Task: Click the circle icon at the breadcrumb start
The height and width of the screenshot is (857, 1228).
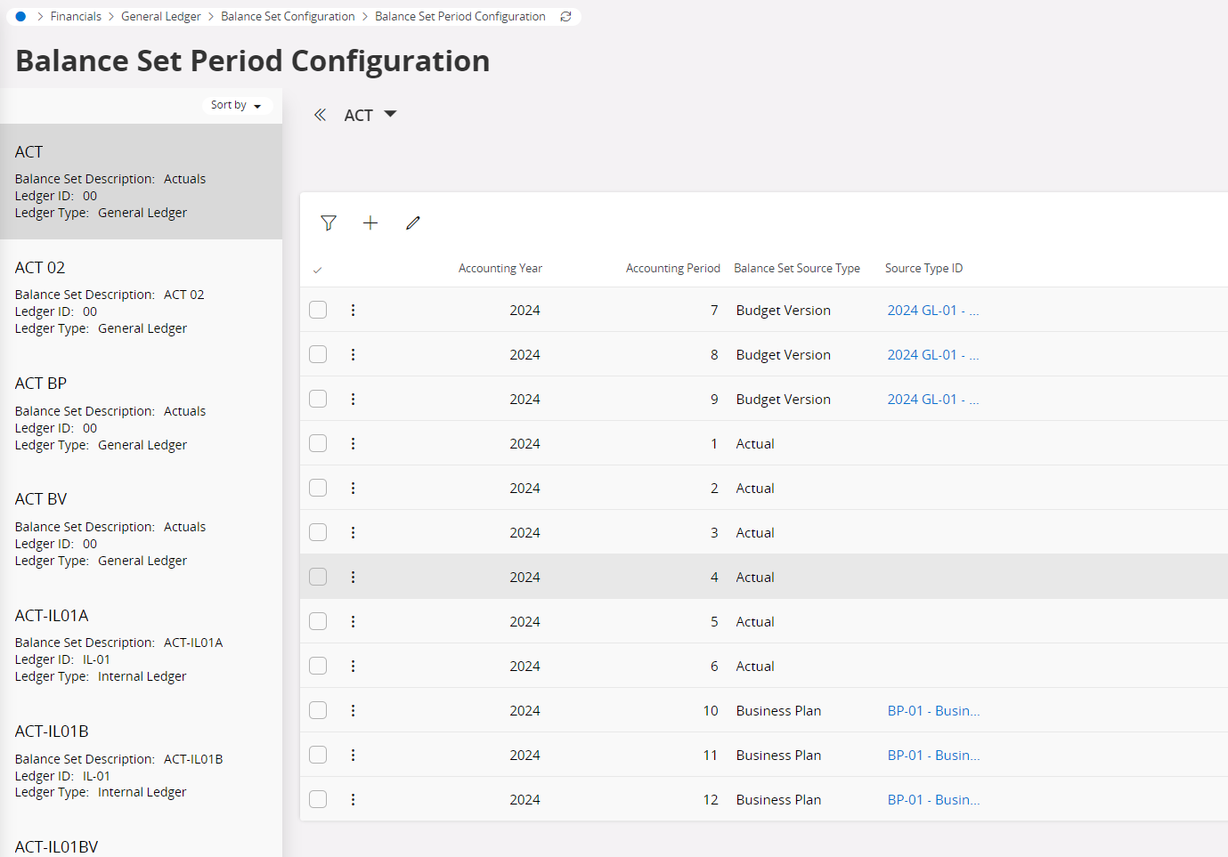Action: click(x=20, y=16)
